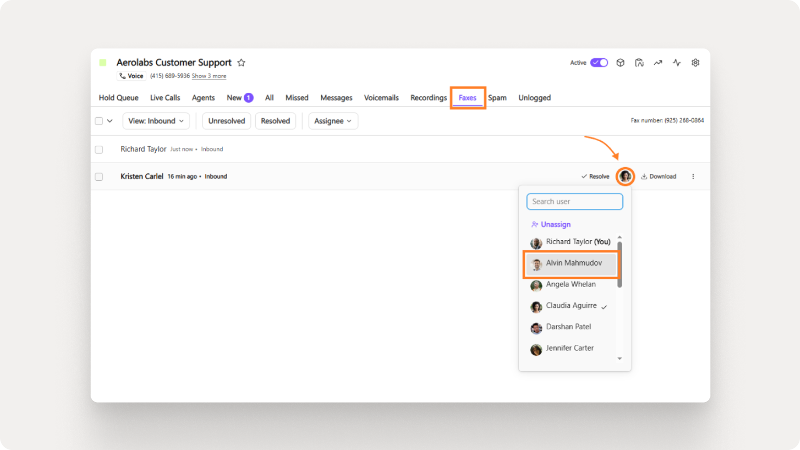Image resolution: width=800 pixels, height=450 pixels.
Task: Open the workspace settings gear icon
Action: pyautogui.click(x=695, y=63)
